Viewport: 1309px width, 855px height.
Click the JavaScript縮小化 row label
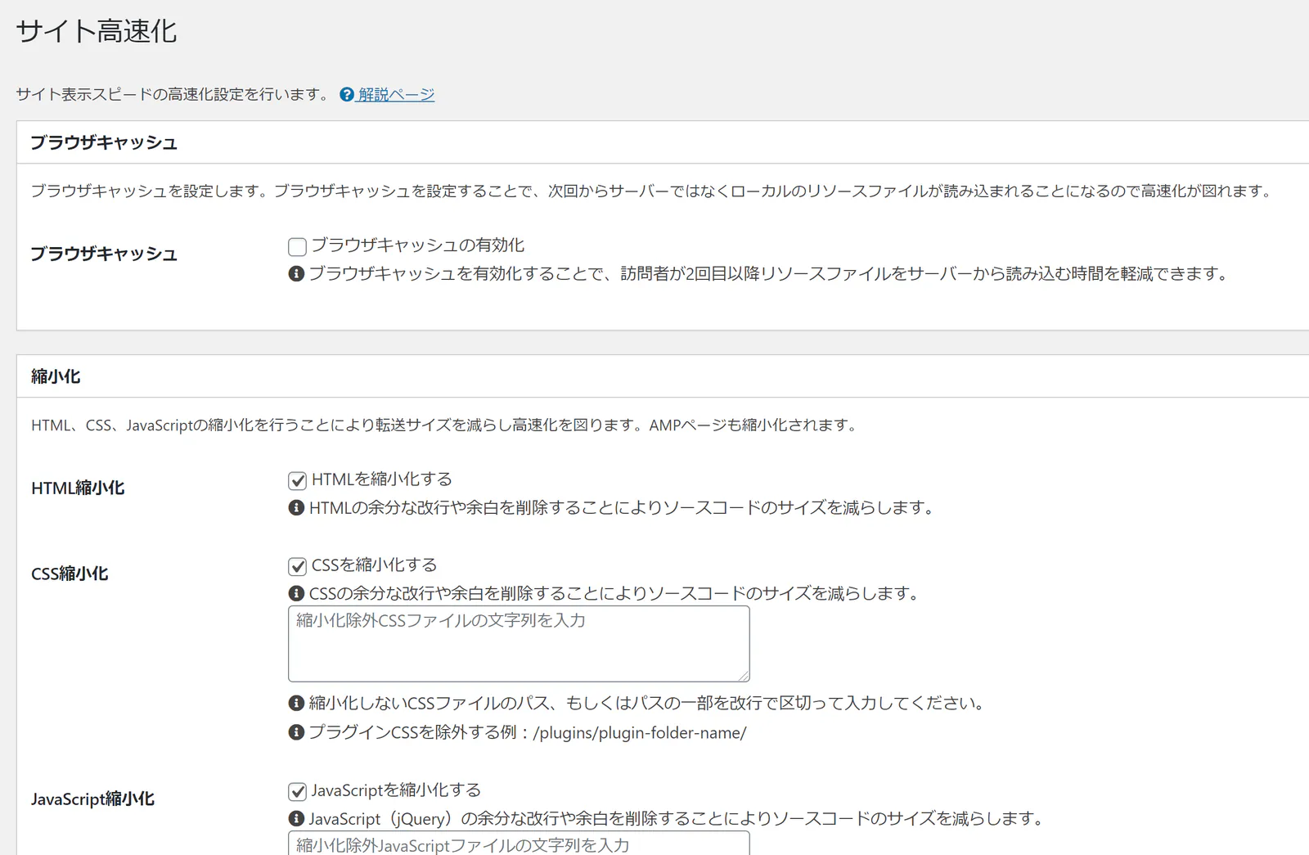point(92,799)
